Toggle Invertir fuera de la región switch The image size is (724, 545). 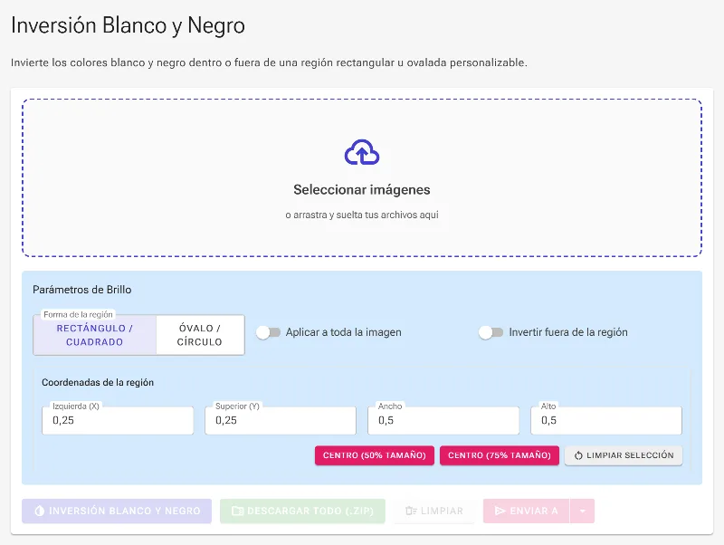[491, 332]
